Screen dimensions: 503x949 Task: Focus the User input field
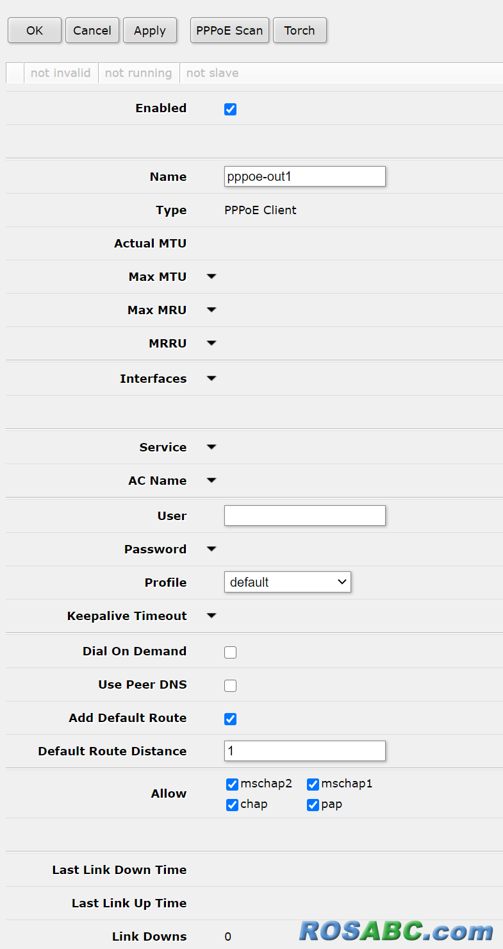304,516
